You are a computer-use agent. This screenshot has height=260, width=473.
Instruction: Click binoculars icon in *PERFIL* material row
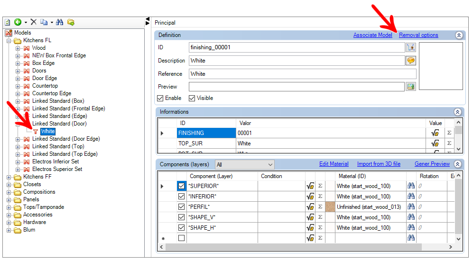[x=411, y=206]
